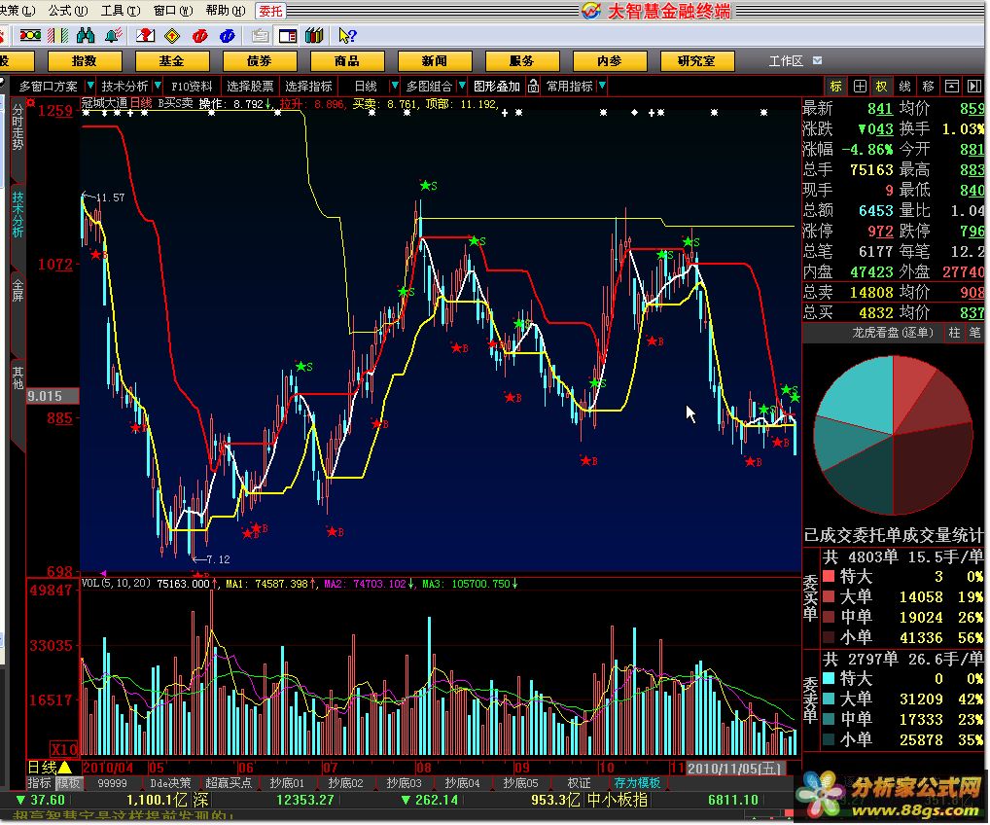
Task: Open the 新闻 category button
Action: (x=435, y=60)
